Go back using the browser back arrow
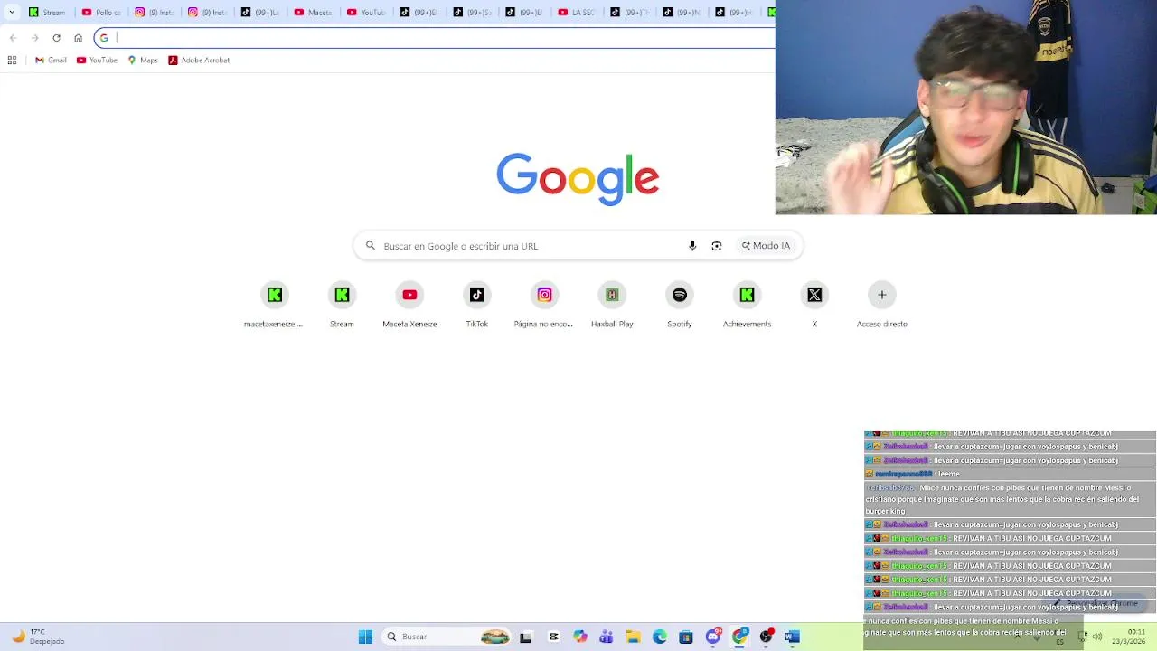 [x=13, y=38]
